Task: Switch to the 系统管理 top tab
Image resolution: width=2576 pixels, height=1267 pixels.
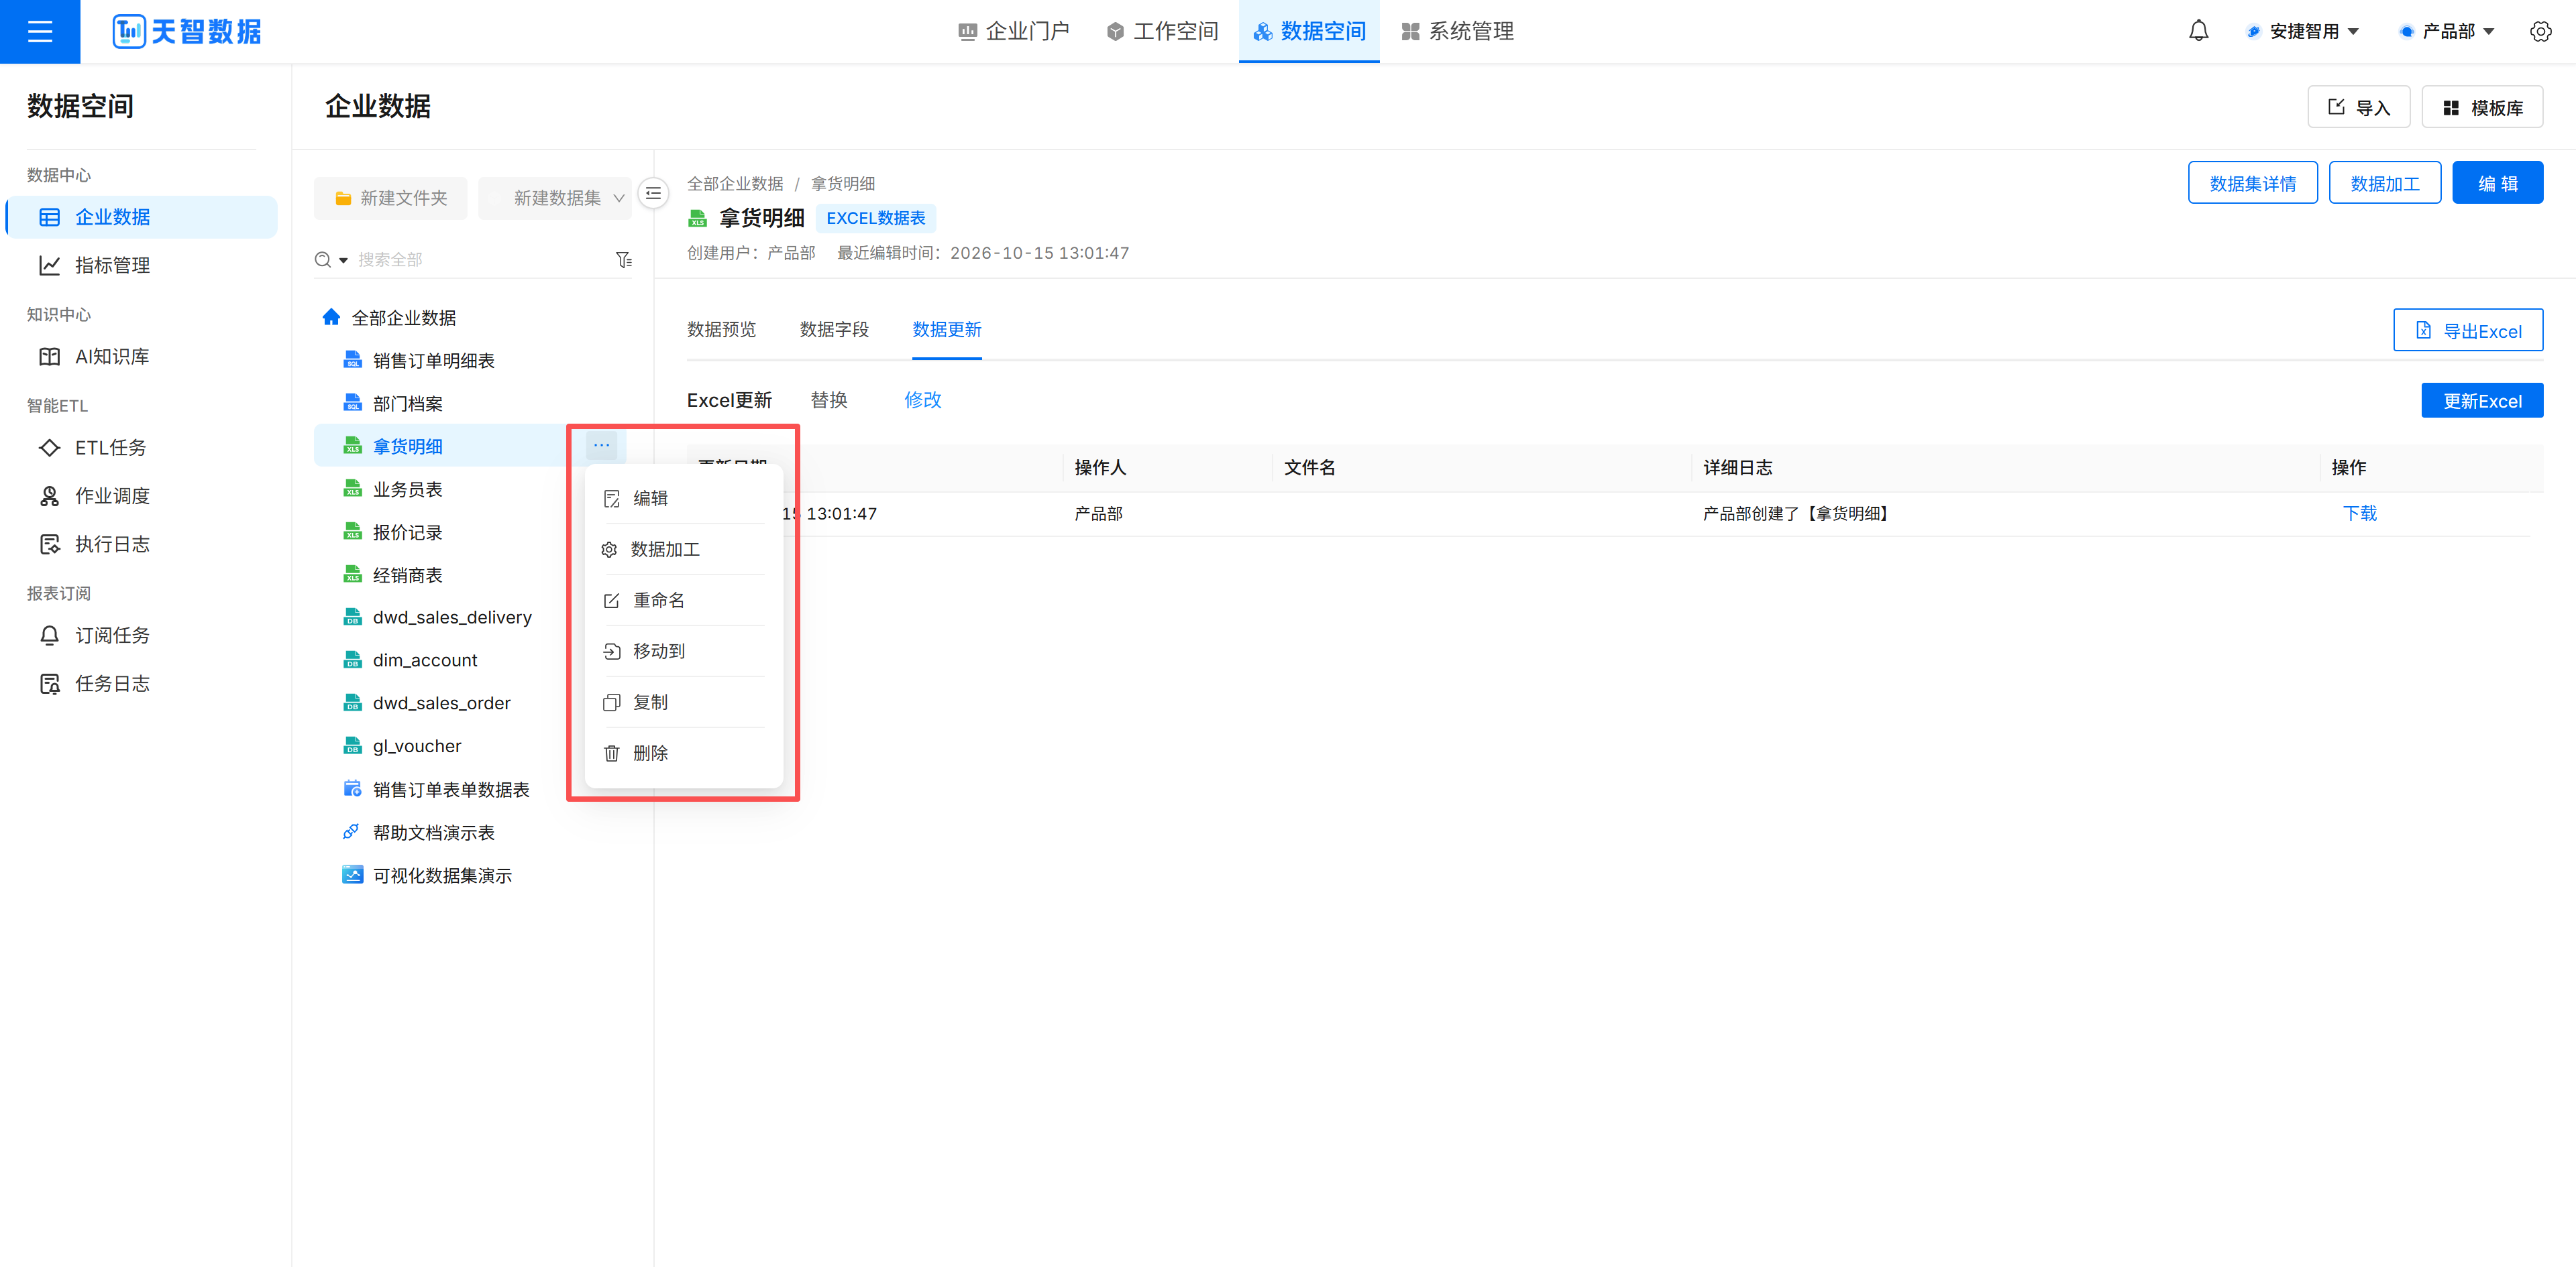Action: click(1458, 31)
